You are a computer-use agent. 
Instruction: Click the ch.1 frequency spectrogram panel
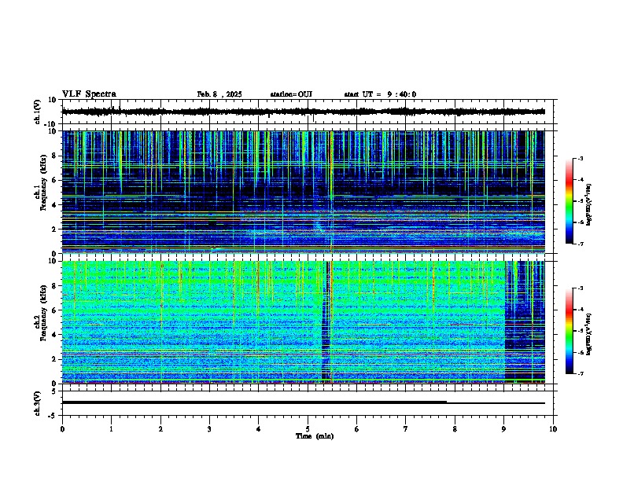click(x=304, y=192)
